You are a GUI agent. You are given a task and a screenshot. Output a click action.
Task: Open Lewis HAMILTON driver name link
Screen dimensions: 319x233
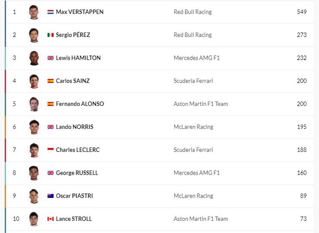click(78, 58)
